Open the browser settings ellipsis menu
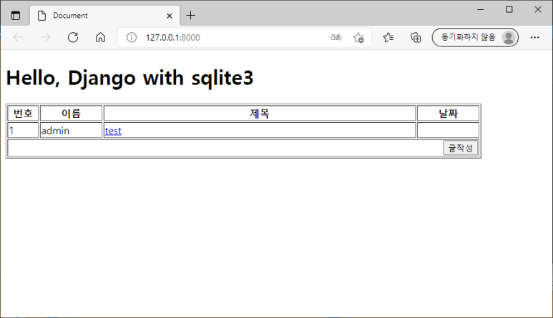The width and height of the screenshot is (553, 318). [534, 37]
